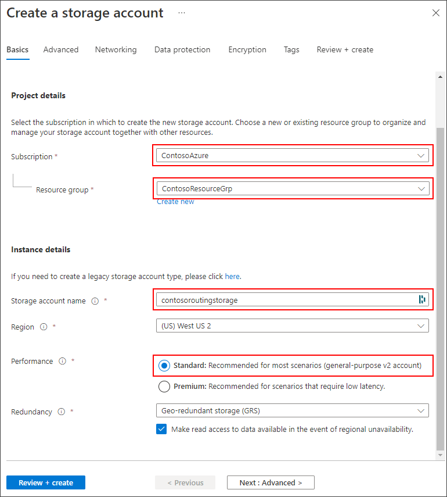Viewport: 447px width, 497px height.
Task: Select the Premium performance option
Action: click(164, 386)
